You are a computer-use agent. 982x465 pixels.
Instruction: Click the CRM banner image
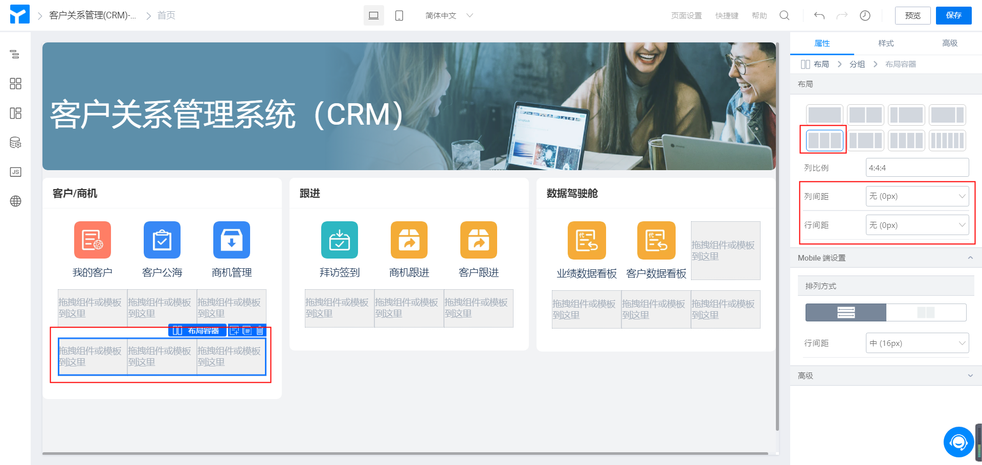(409, 106)
